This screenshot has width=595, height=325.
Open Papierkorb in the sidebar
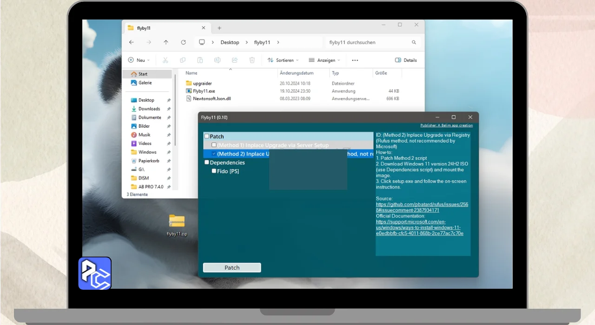point(148,161)
